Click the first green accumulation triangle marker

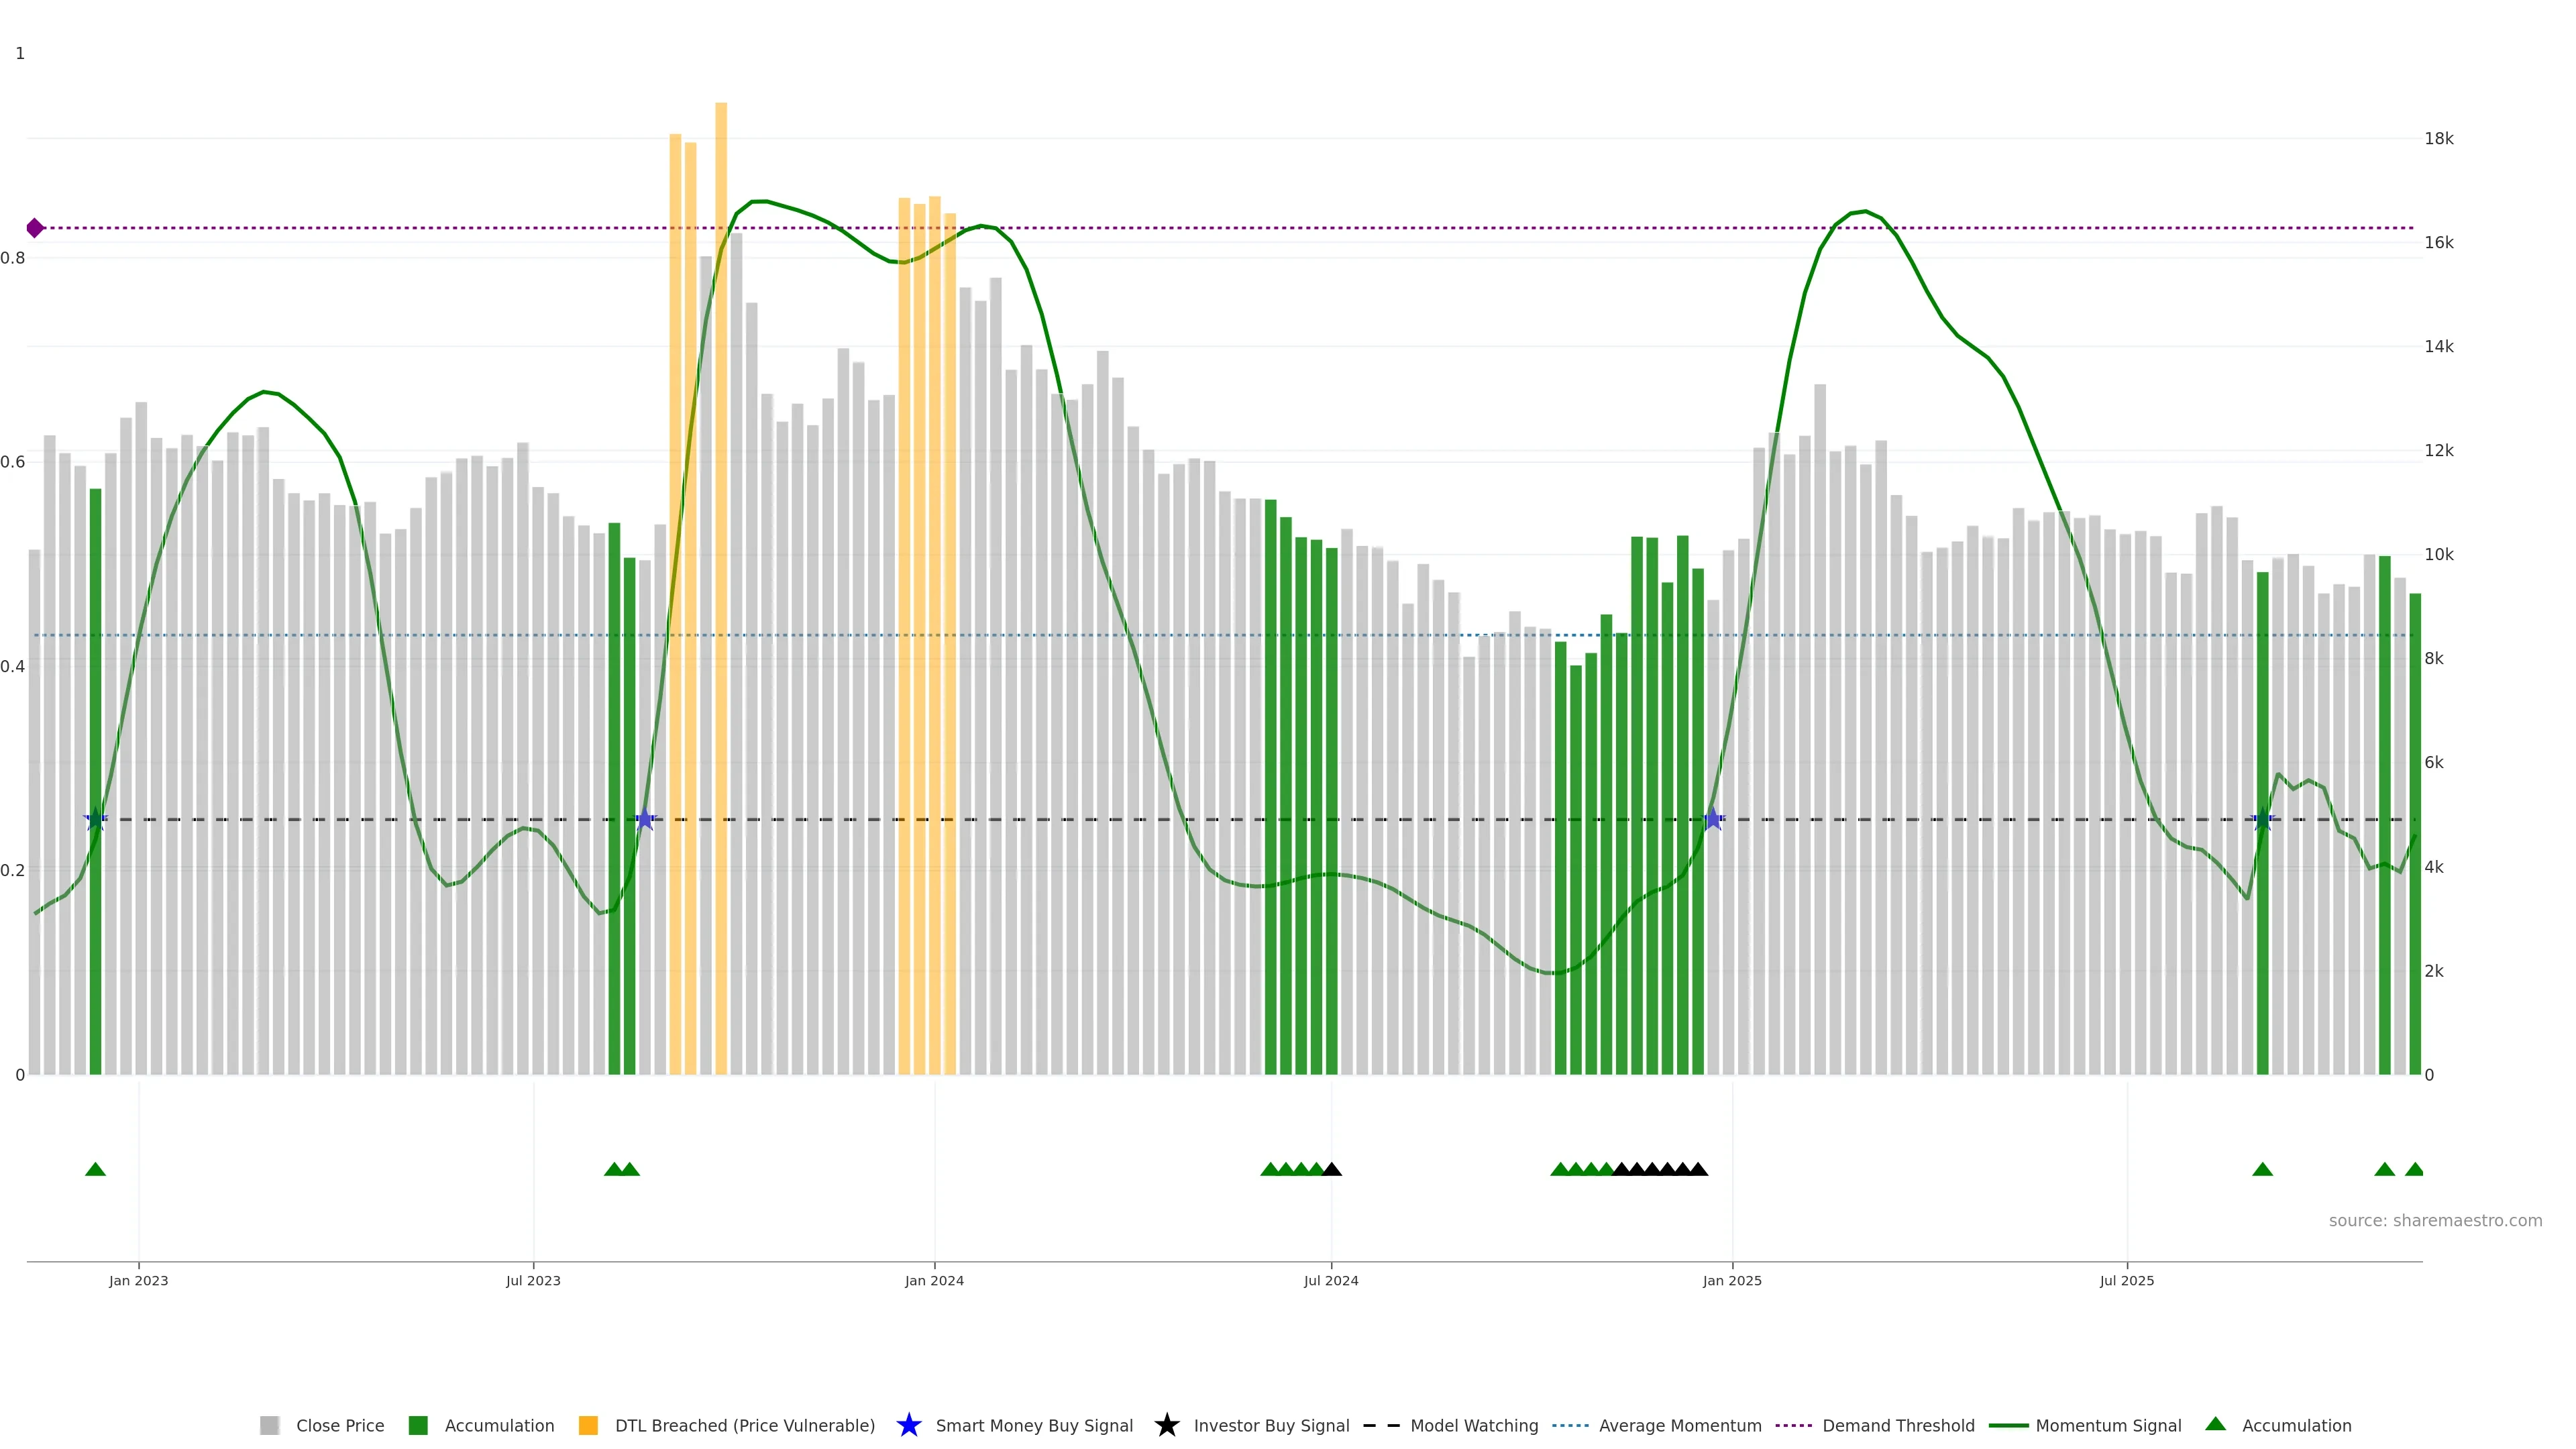point(95,1169)
